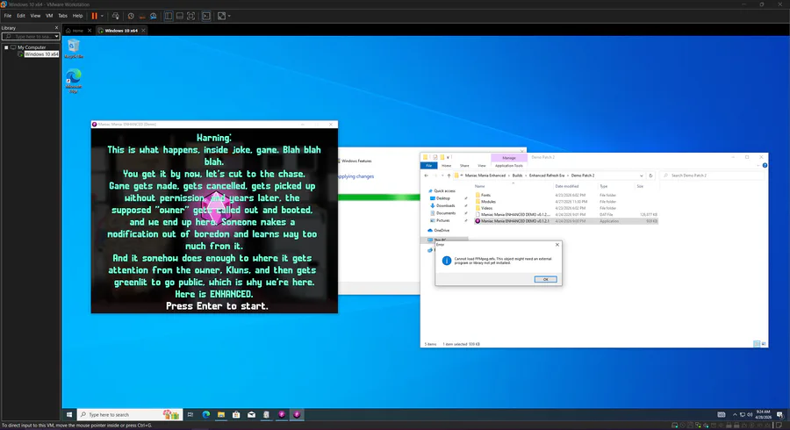Click the Maniac Mania Enhanced breadcrumb
790x430 pixels.
(x=485, y=176)
